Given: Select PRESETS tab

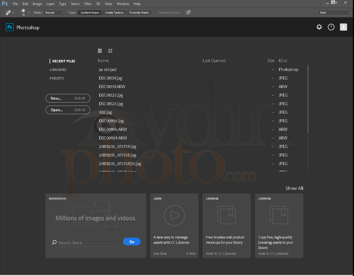Looking at the screenshot, I should click(57, 78).
